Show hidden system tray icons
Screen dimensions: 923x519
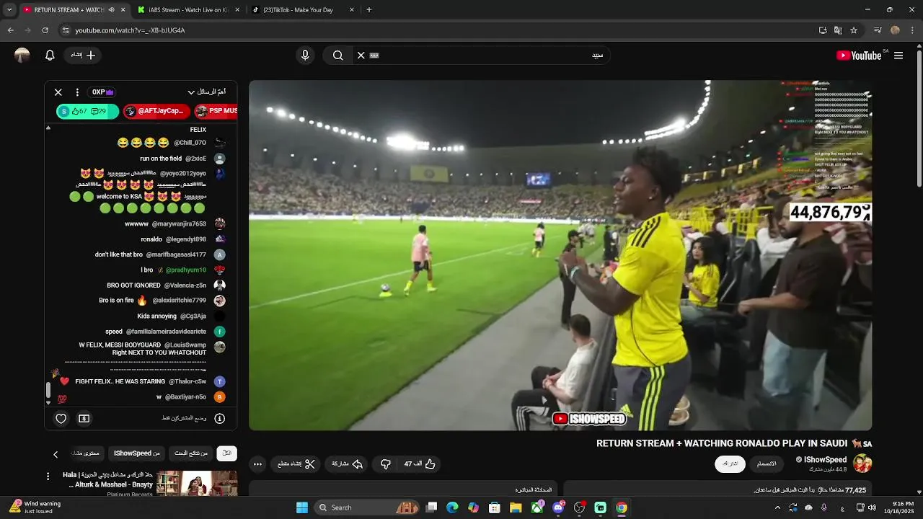click(x=777, y=507)
